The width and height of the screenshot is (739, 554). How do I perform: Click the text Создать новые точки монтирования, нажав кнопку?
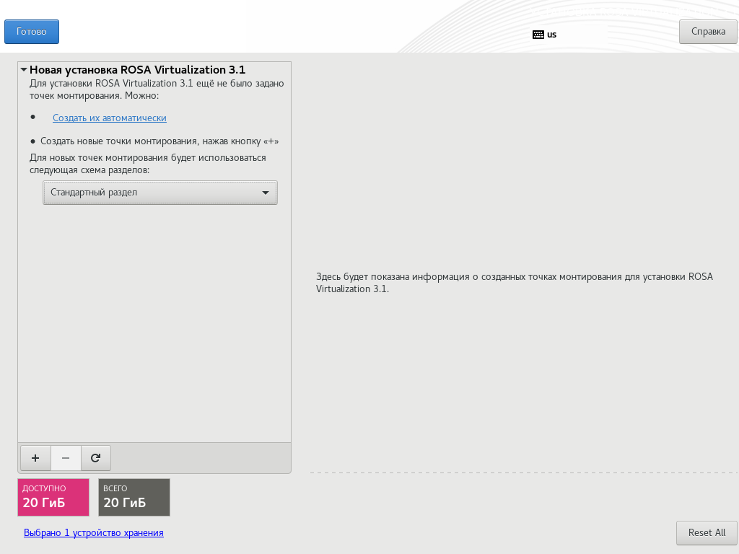coord(150,141)
